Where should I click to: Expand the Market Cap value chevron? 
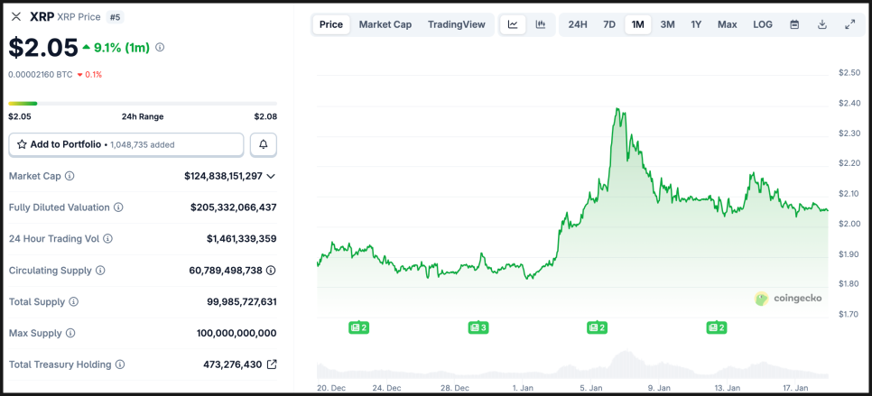click(271, 176)
